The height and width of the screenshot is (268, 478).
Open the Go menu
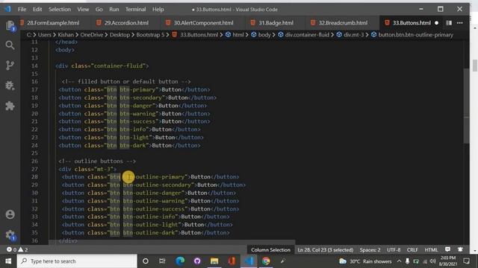tap(99, 10)
